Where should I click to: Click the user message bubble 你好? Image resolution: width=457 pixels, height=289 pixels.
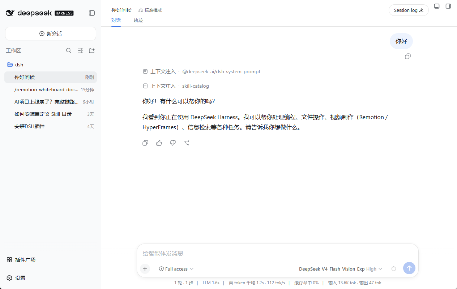(x=401, y=41)
